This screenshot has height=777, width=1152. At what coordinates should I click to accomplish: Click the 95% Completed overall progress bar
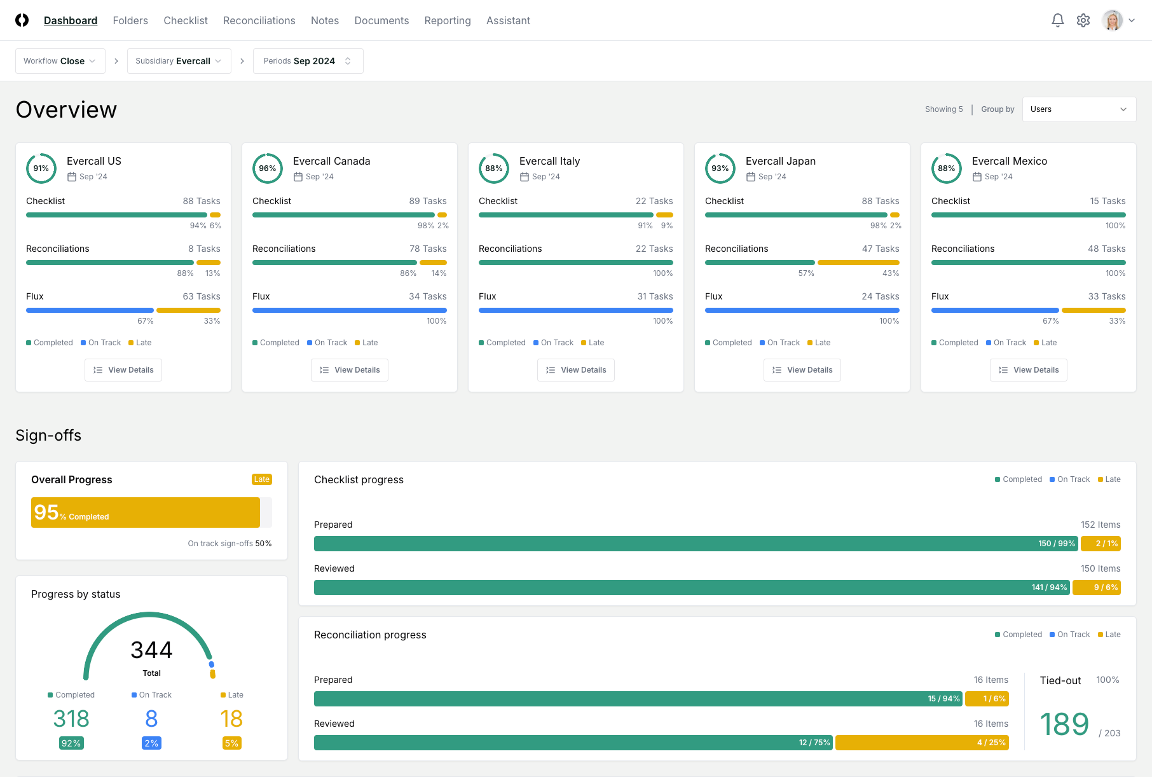pos(146,512)
